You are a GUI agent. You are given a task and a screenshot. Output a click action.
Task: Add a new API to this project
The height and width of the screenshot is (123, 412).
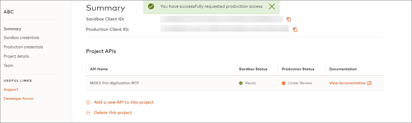tap(124, 102)
